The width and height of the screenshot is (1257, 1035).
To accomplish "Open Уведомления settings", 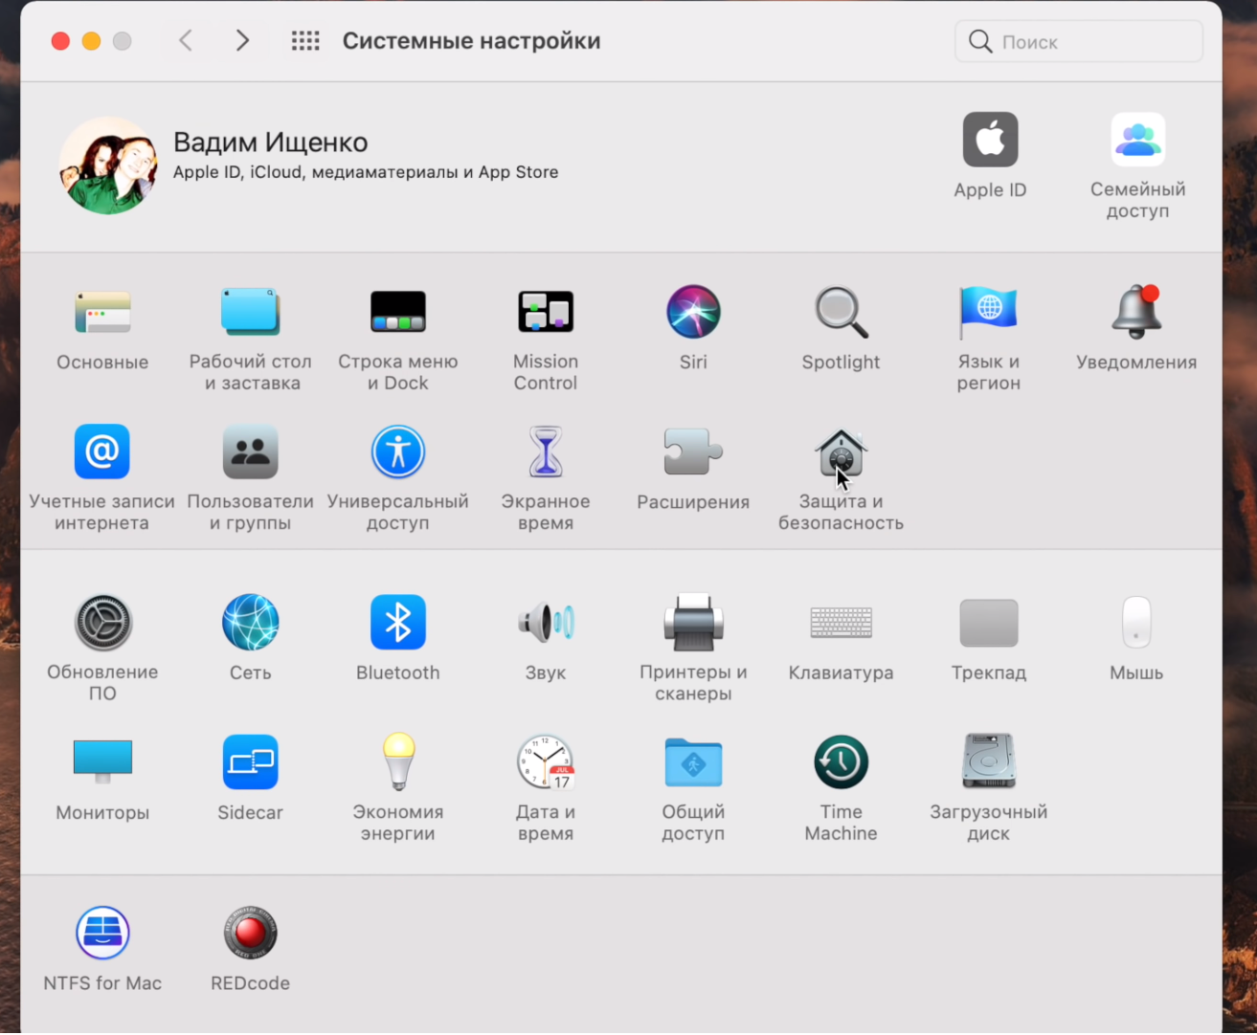I will [x=1136, y=312].
